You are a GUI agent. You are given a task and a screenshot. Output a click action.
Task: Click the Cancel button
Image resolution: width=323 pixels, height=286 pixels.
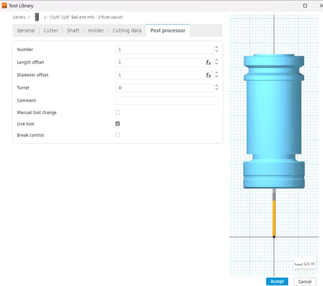point(305,281)
